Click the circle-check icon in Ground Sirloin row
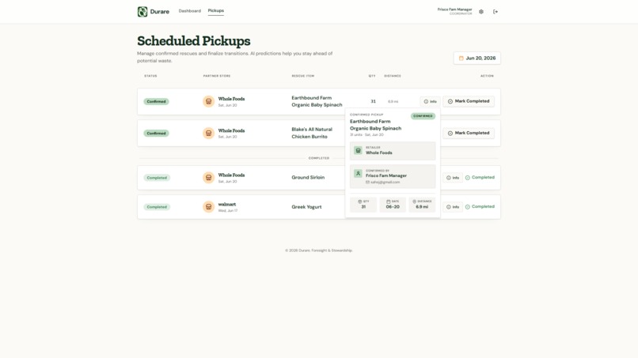This screenshot has height=358, width=638. 468,178
